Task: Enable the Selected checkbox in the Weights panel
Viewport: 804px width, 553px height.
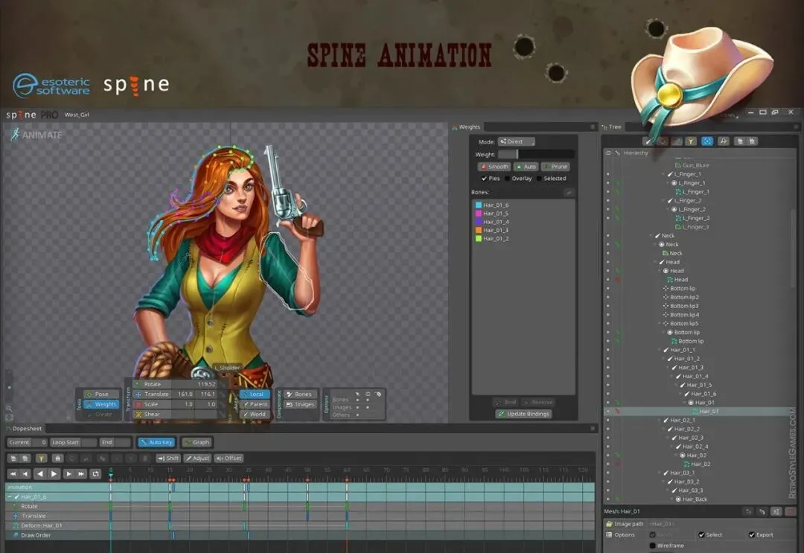Action: (539, 179)
